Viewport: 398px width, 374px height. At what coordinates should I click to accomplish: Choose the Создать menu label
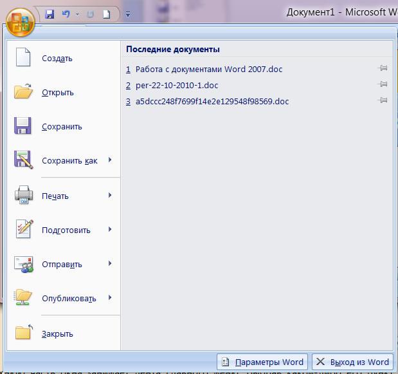pos(57,59)
